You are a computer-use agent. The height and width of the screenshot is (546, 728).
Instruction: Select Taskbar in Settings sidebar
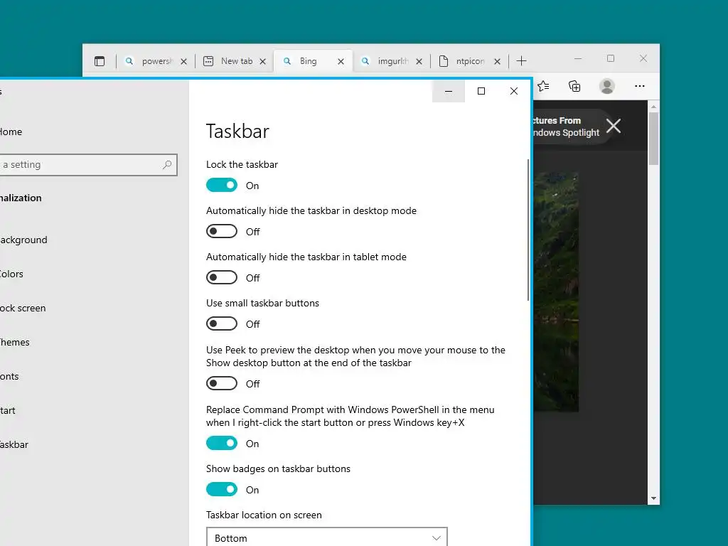click(14, 445)
